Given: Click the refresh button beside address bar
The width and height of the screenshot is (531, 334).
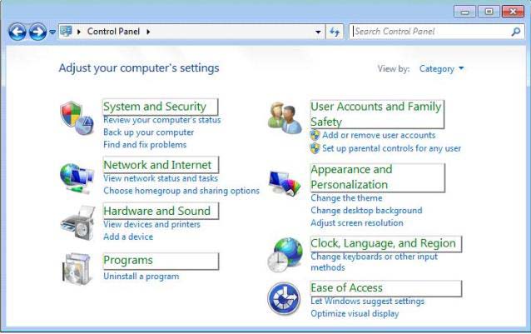Looking at the screenshot, I should 335,32.
